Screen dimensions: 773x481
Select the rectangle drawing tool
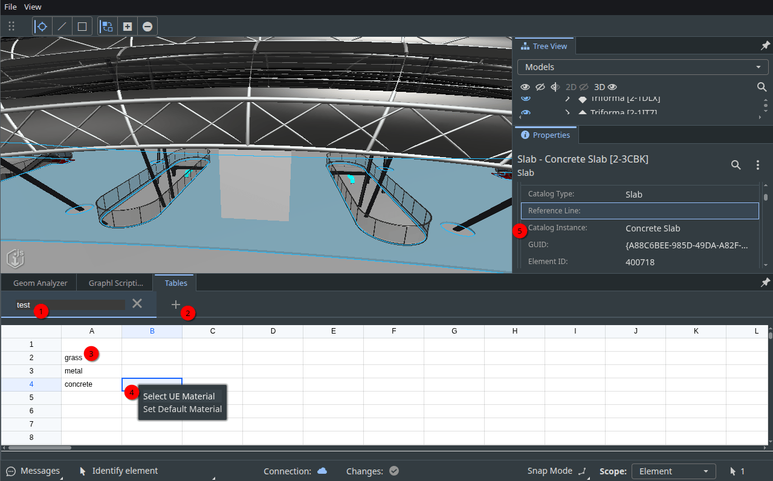tap(82, 26)
